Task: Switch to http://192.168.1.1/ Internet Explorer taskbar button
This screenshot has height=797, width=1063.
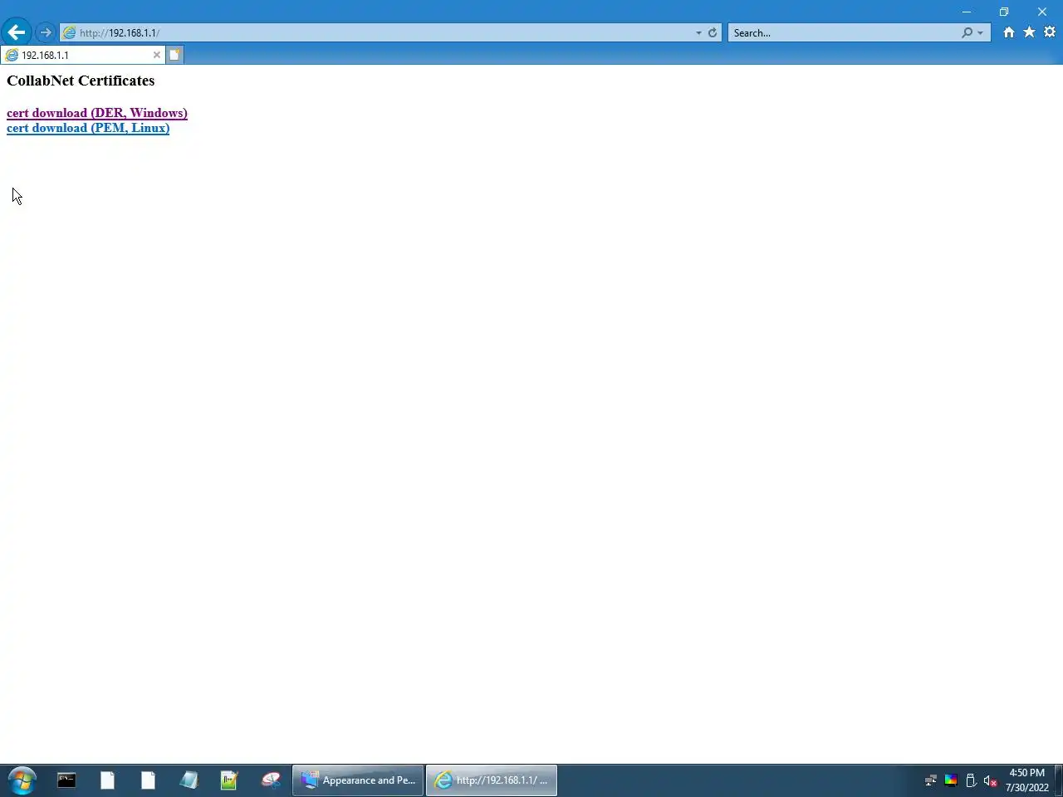Action: click(492, 780)
